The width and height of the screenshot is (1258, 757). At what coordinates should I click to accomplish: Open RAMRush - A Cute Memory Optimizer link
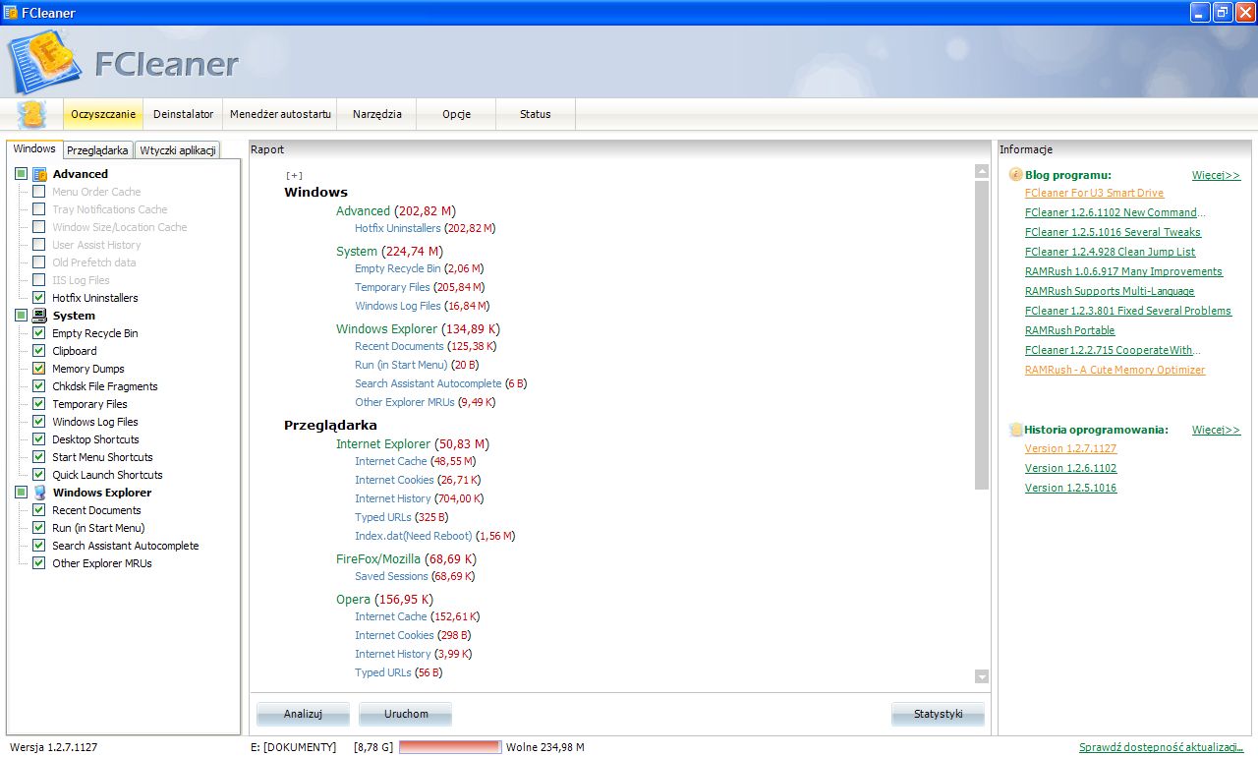[x=1115, y=370]
